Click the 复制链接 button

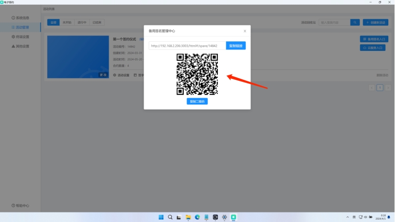coord(236,46)
